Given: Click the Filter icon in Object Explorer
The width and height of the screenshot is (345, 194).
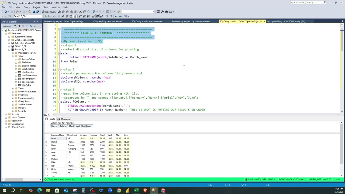Looking at the screenshot, I should [x=27, y=26].
